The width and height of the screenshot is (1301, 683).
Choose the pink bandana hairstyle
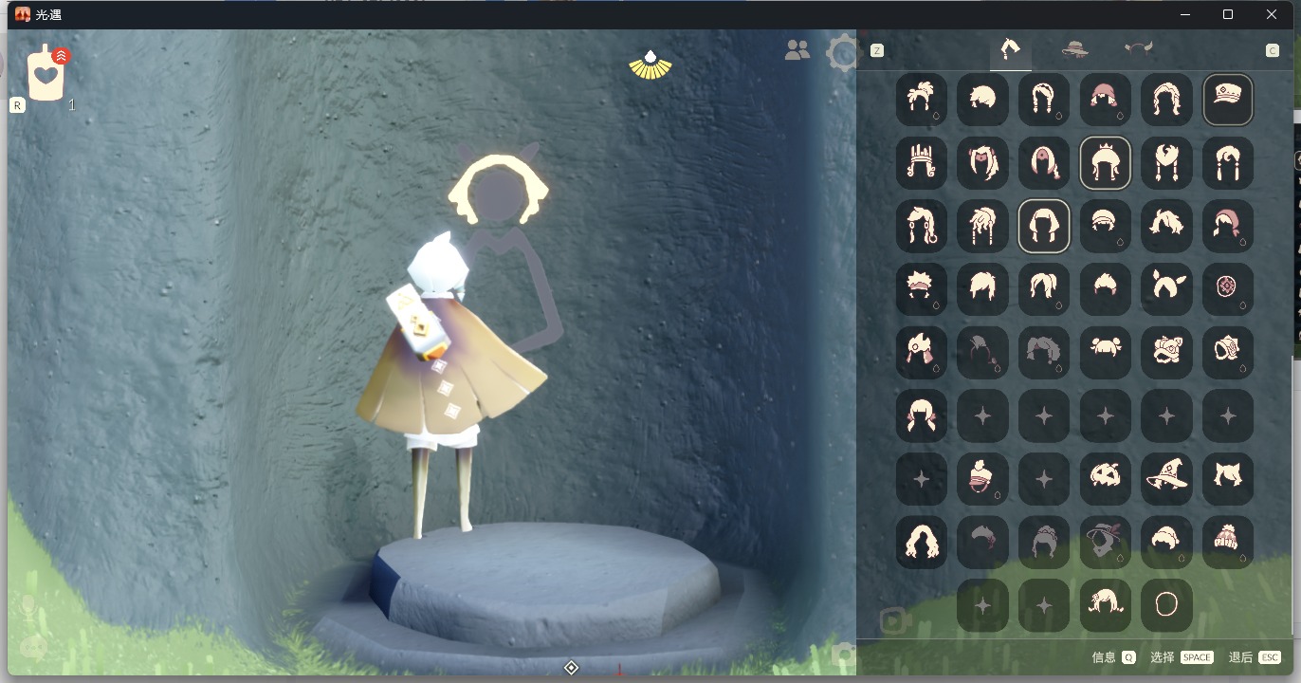pyautogui.click(x=1228, y=226)
